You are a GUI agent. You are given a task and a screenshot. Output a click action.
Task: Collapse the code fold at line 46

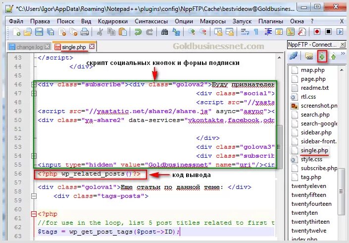34,84
